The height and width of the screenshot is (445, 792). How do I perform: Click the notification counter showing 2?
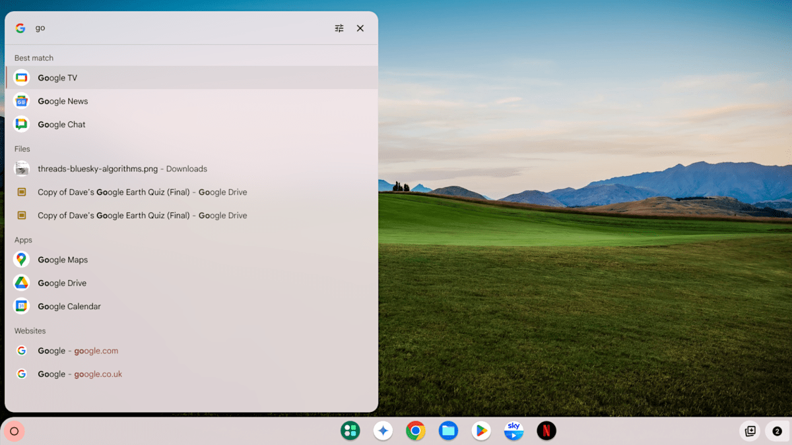click(x=777, y=430)
